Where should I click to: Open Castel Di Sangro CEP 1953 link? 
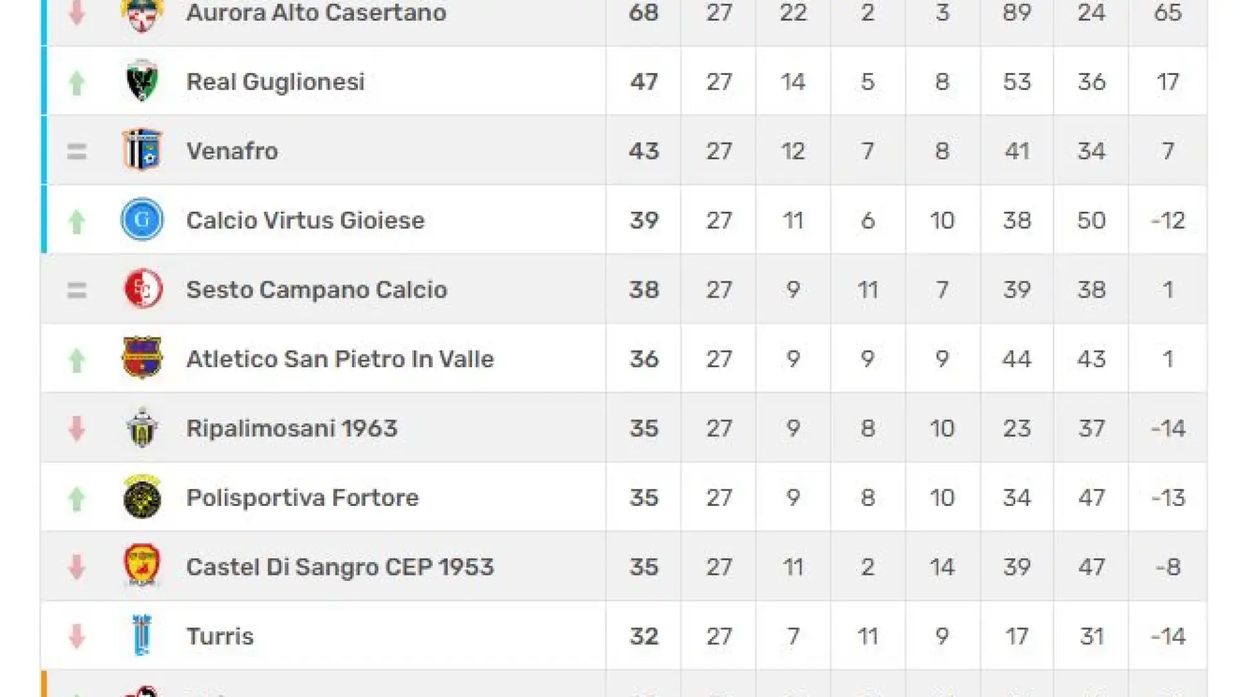click(x=340, y=567)
